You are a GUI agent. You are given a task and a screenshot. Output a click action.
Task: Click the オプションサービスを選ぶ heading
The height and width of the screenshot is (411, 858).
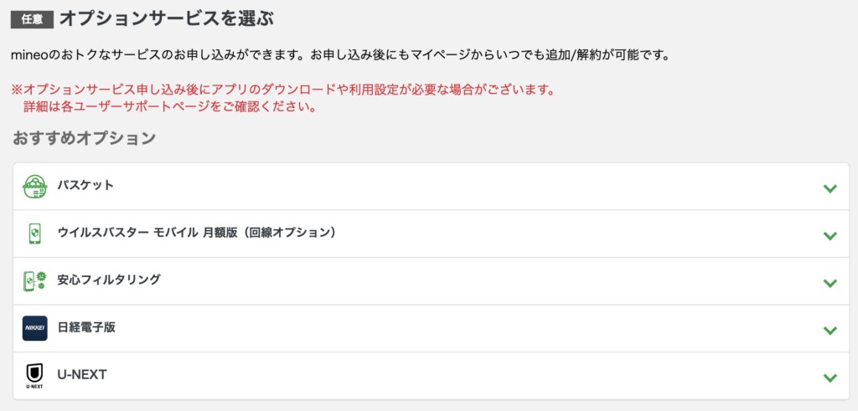coord(167,18)
